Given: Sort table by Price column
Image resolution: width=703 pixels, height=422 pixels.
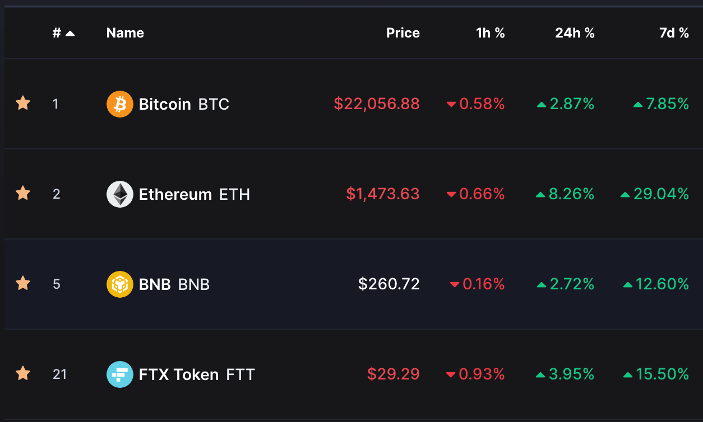Looking at the screenshot, I should click(x=403, y=33).
